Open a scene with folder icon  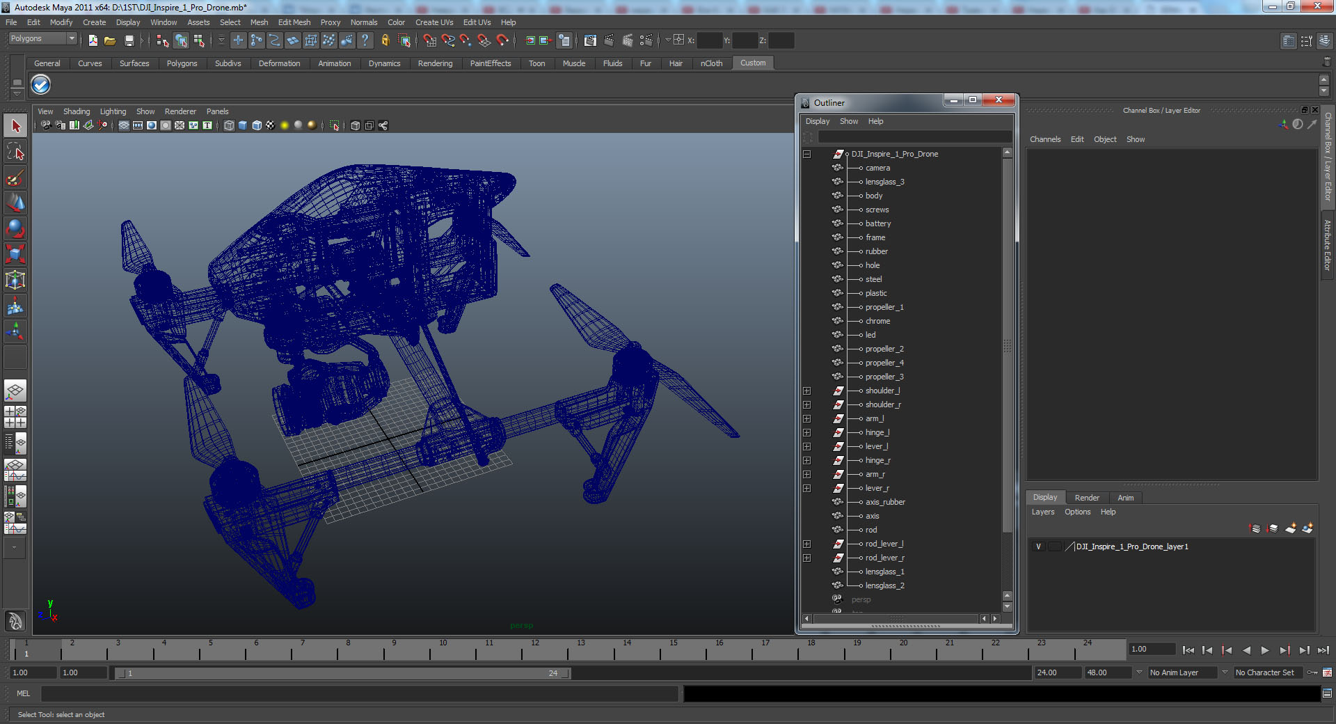(x=110, y=40)
